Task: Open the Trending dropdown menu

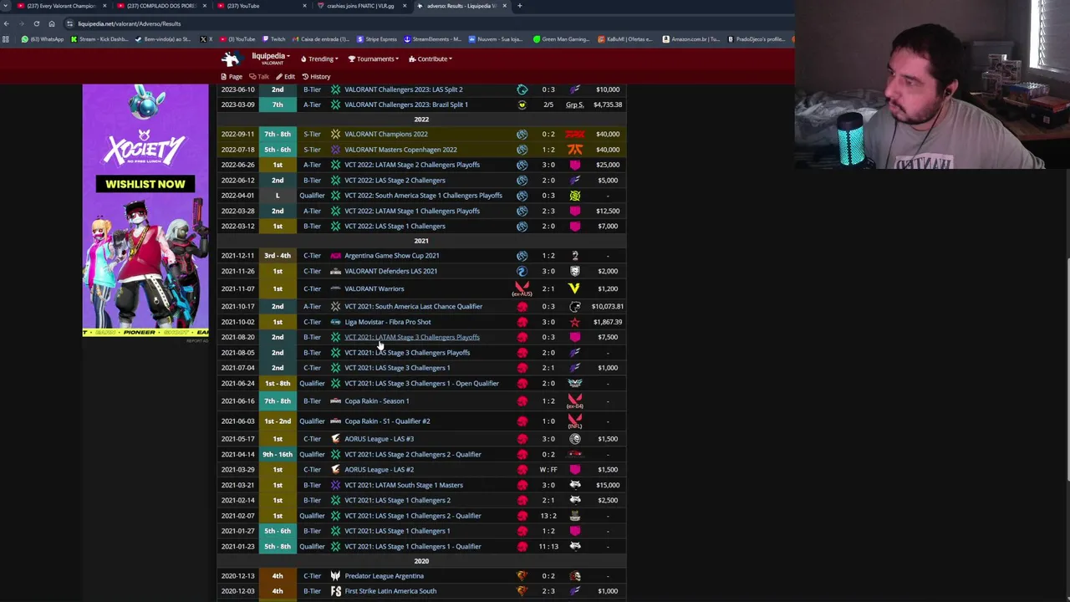Action: point(319,59)
